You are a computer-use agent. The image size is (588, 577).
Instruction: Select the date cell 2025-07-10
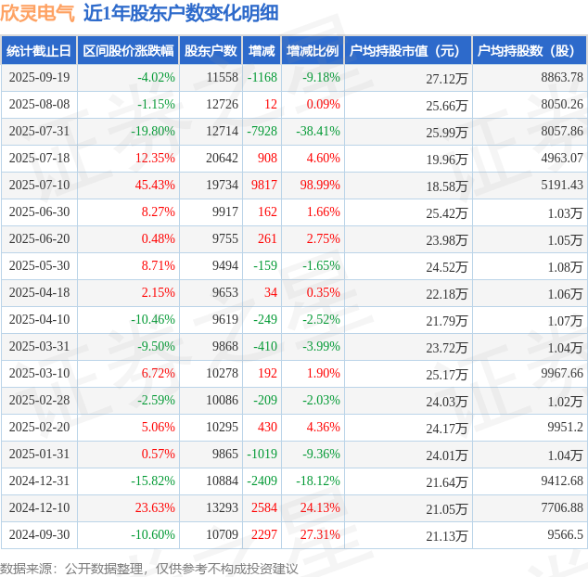[x=39, y=185]
